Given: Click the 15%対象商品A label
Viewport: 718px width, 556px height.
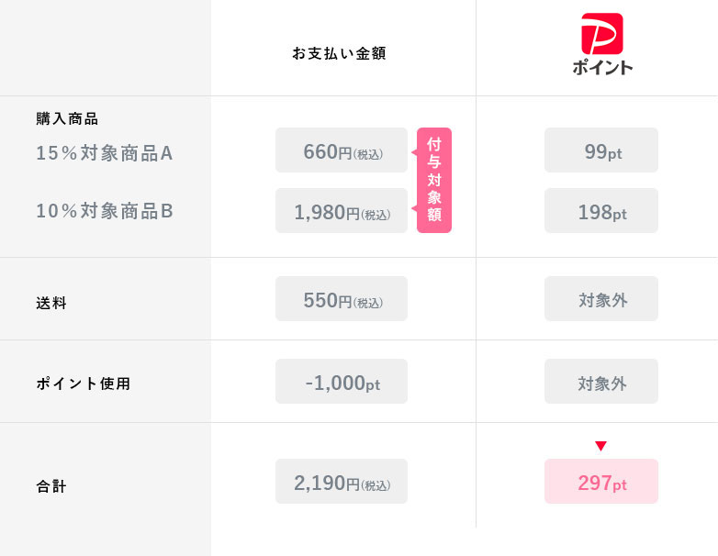Looking at the screenshot, I should click(x=105, y=153).
